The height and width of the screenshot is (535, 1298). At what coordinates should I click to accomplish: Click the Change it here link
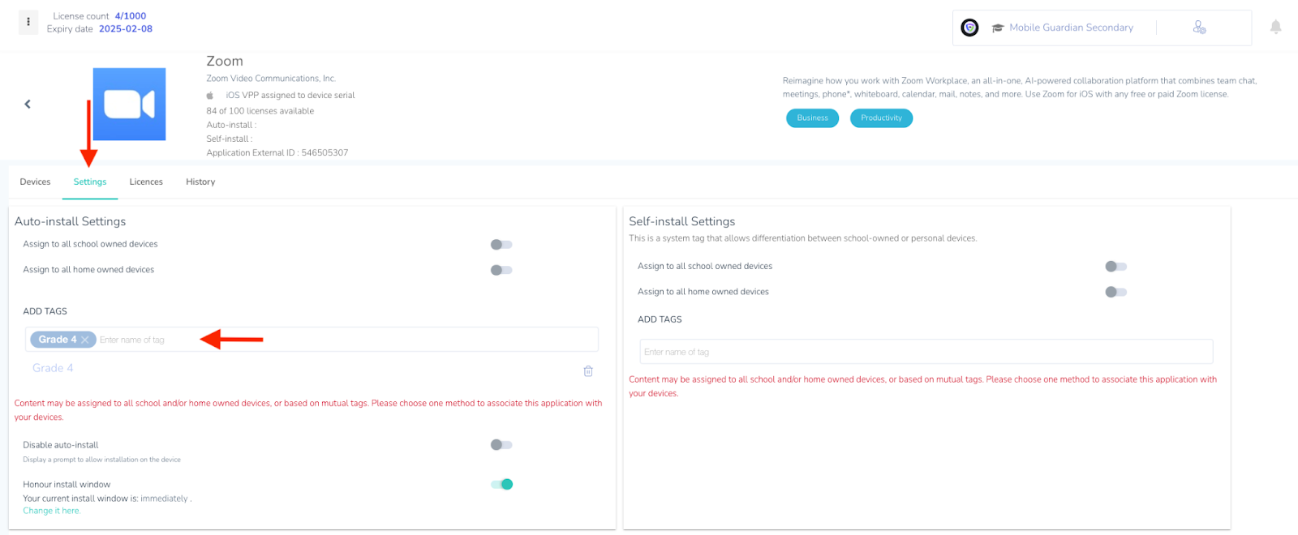(x=52, y=511)
